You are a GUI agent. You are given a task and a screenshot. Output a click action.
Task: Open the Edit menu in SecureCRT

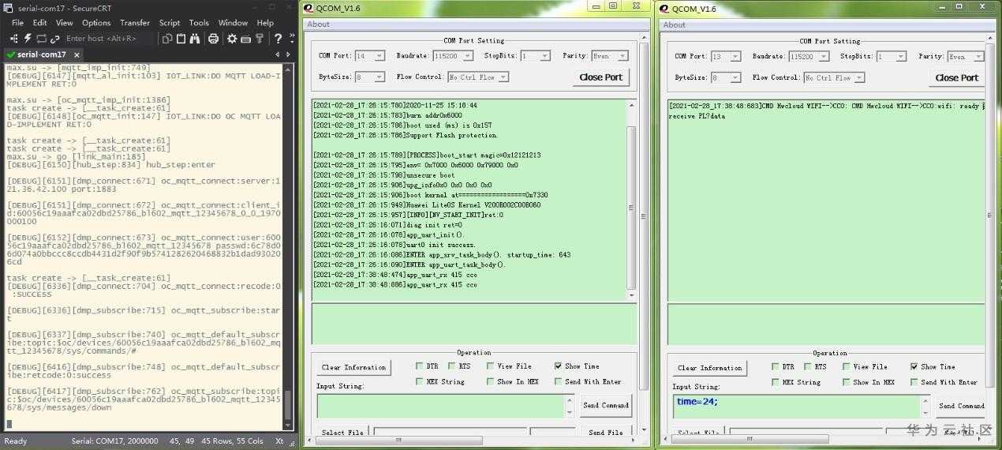click(x=39, y=23)
